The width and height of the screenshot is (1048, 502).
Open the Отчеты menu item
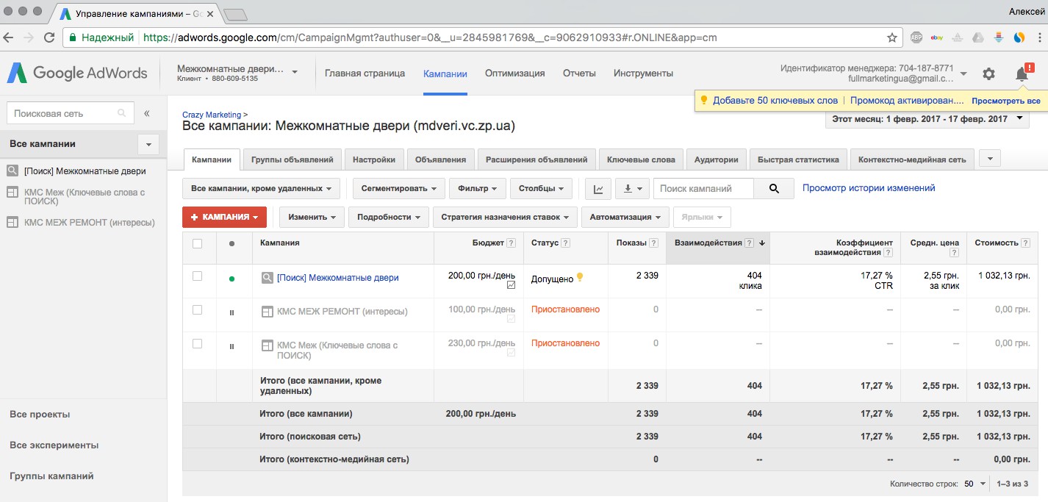[x=579, y=73]
